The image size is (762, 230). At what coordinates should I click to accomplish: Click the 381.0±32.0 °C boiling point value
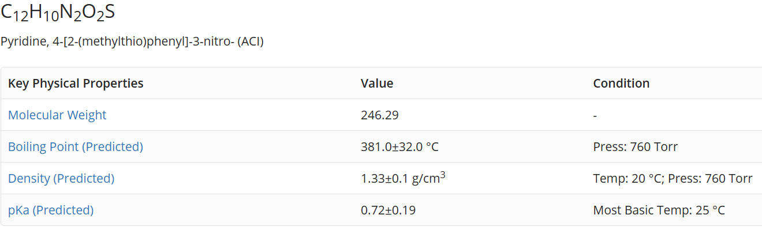coord(399,147)
